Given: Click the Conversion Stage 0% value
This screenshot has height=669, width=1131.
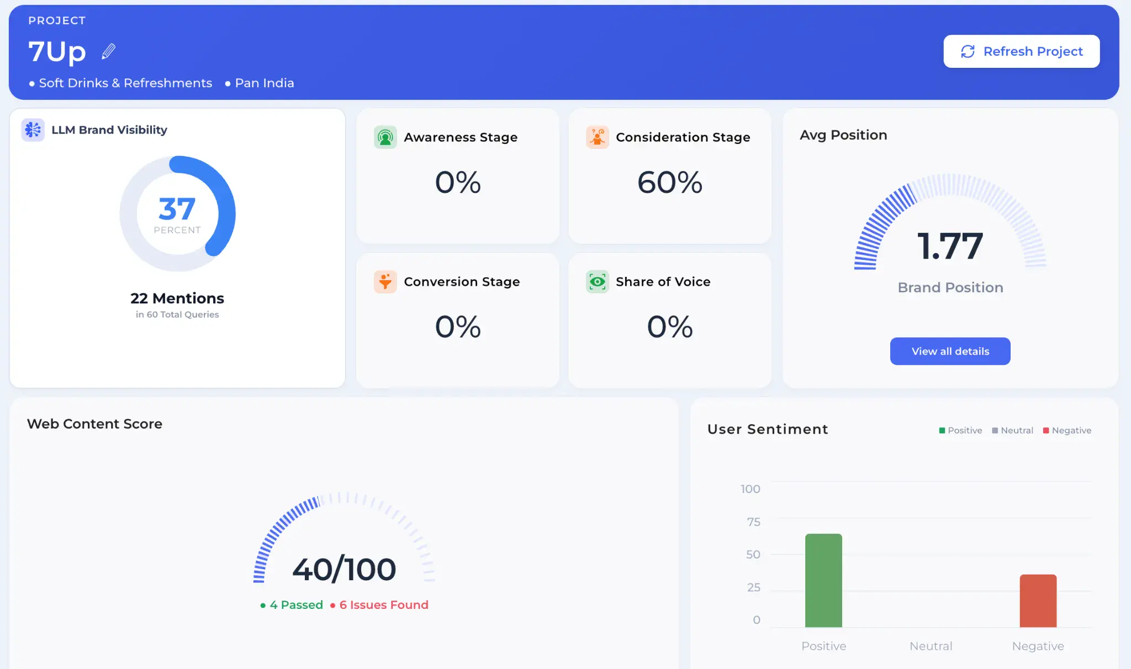Looking at the screenshot, I should click(458, 327).
